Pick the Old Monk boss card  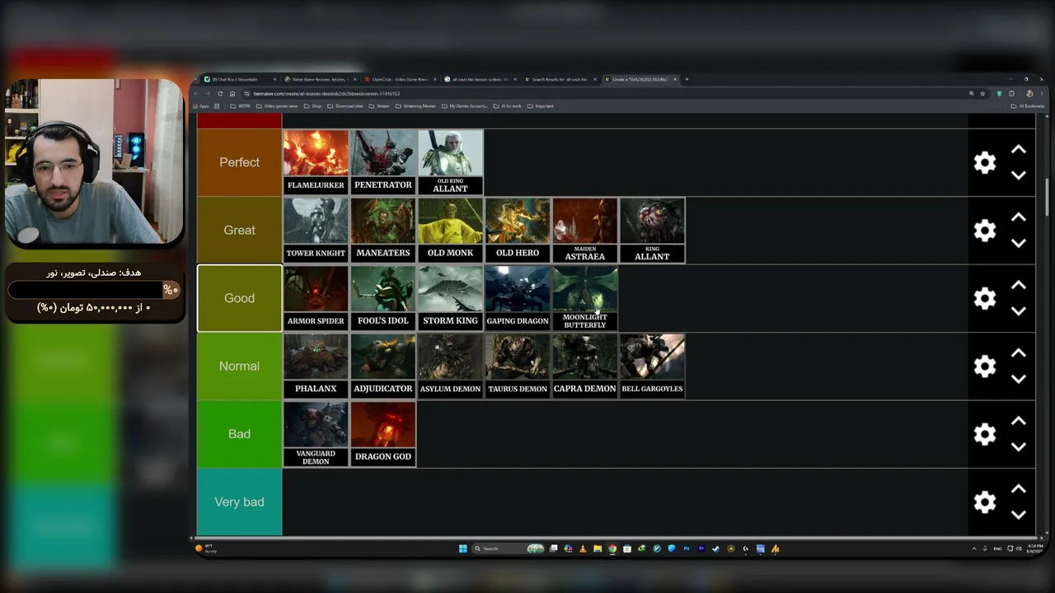[450, 231]
